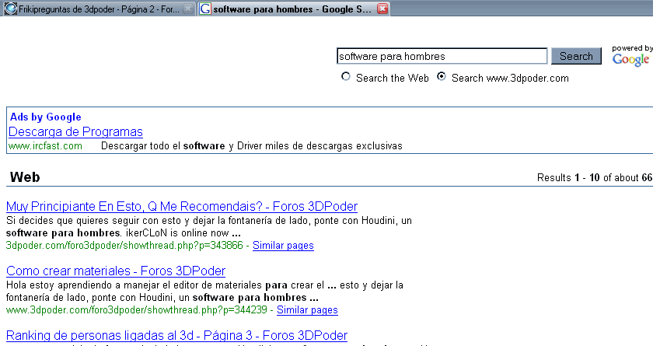Click the green URL 3dpoder.com showthread p=343866
653x346 pixels.
tap(124, 245)
